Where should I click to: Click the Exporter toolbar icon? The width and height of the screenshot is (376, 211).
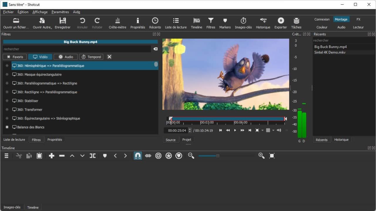pyautogui.click(x=281, y=23)
